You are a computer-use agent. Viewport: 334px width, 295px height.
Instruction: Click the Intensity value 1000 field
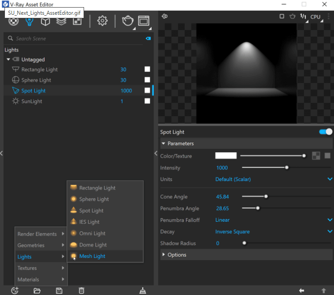coord(222,168)
